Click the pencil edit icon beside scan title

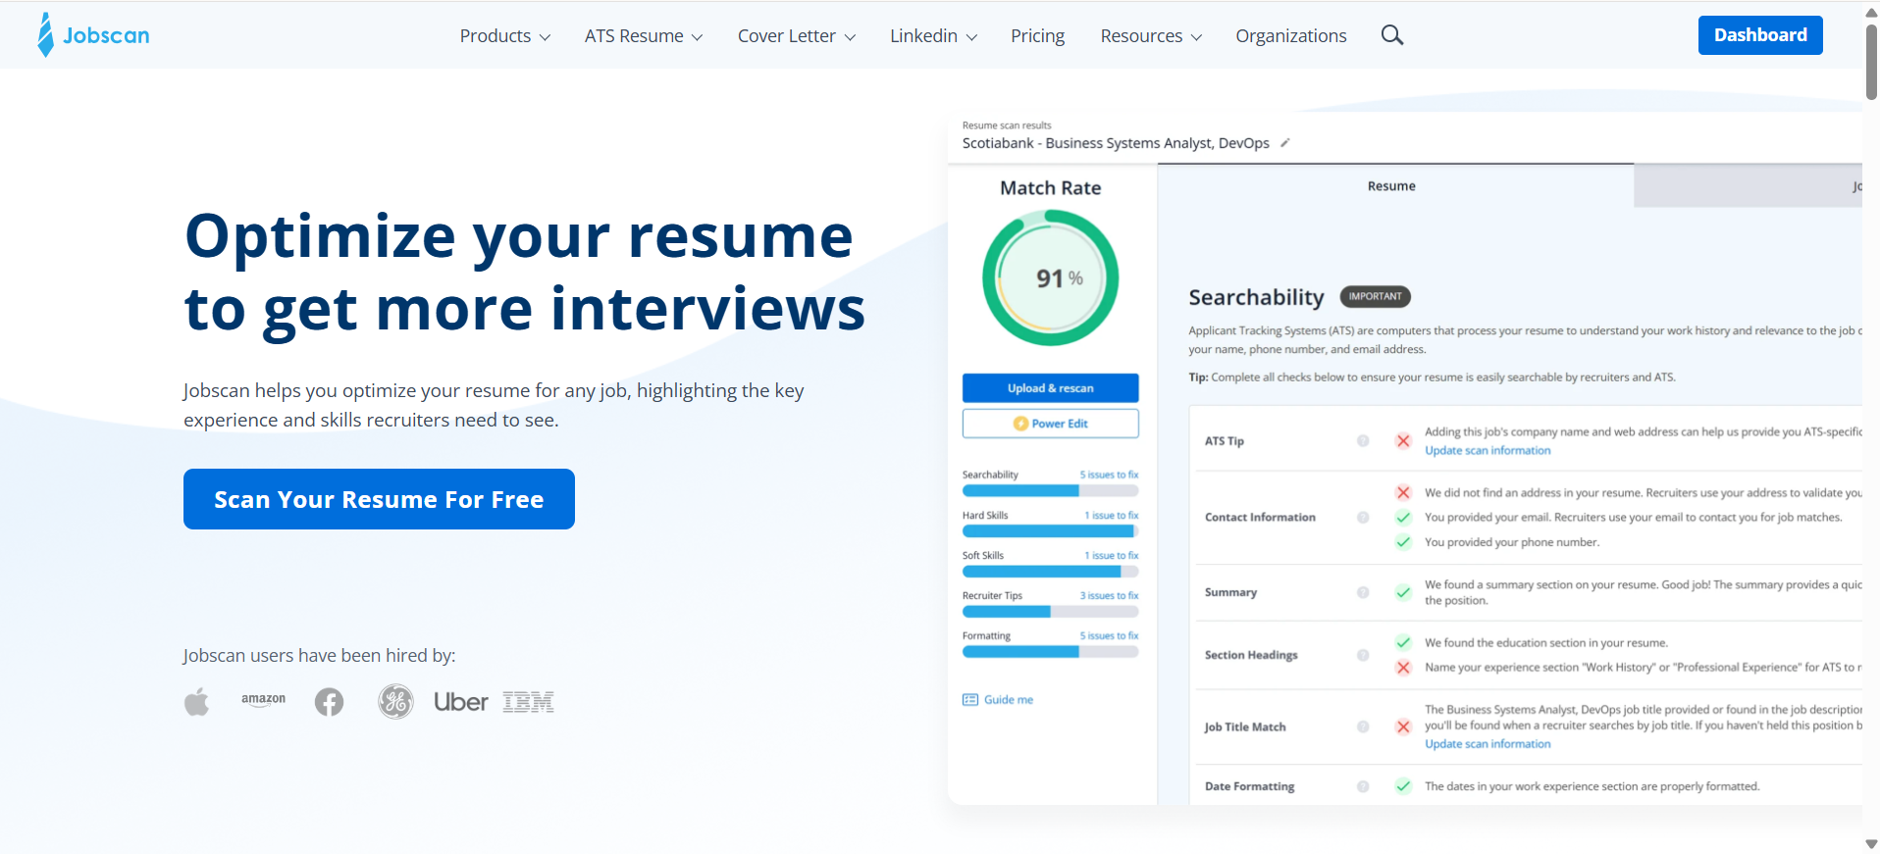pyautogui.click(x=1284, y=143)
